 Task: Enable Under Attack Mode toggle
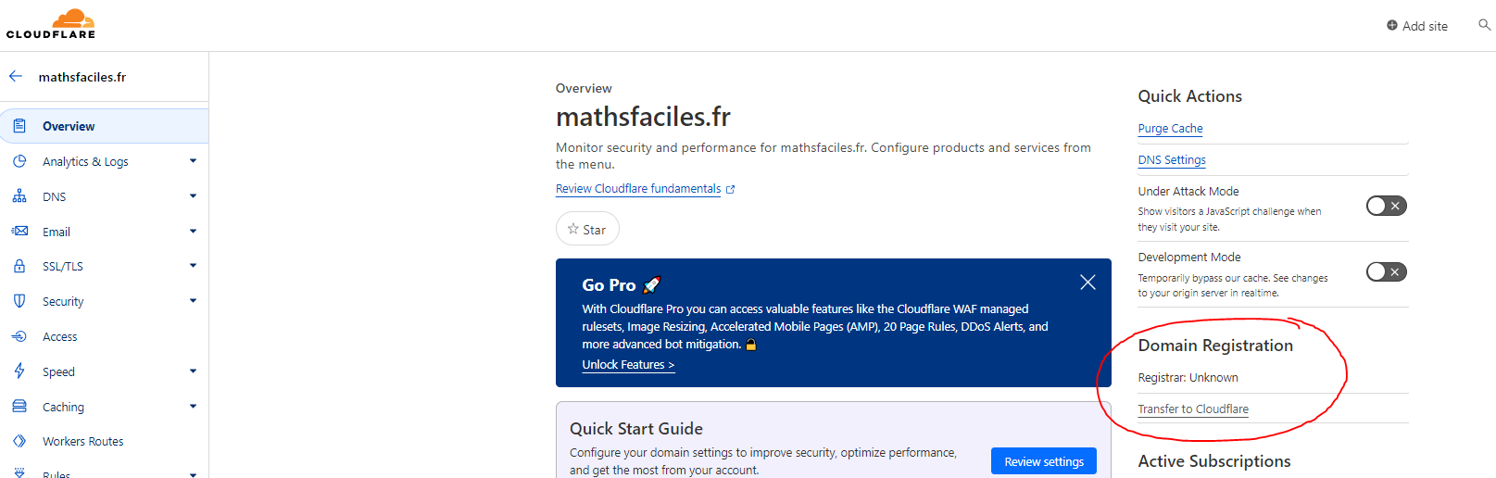(1386, 206)
